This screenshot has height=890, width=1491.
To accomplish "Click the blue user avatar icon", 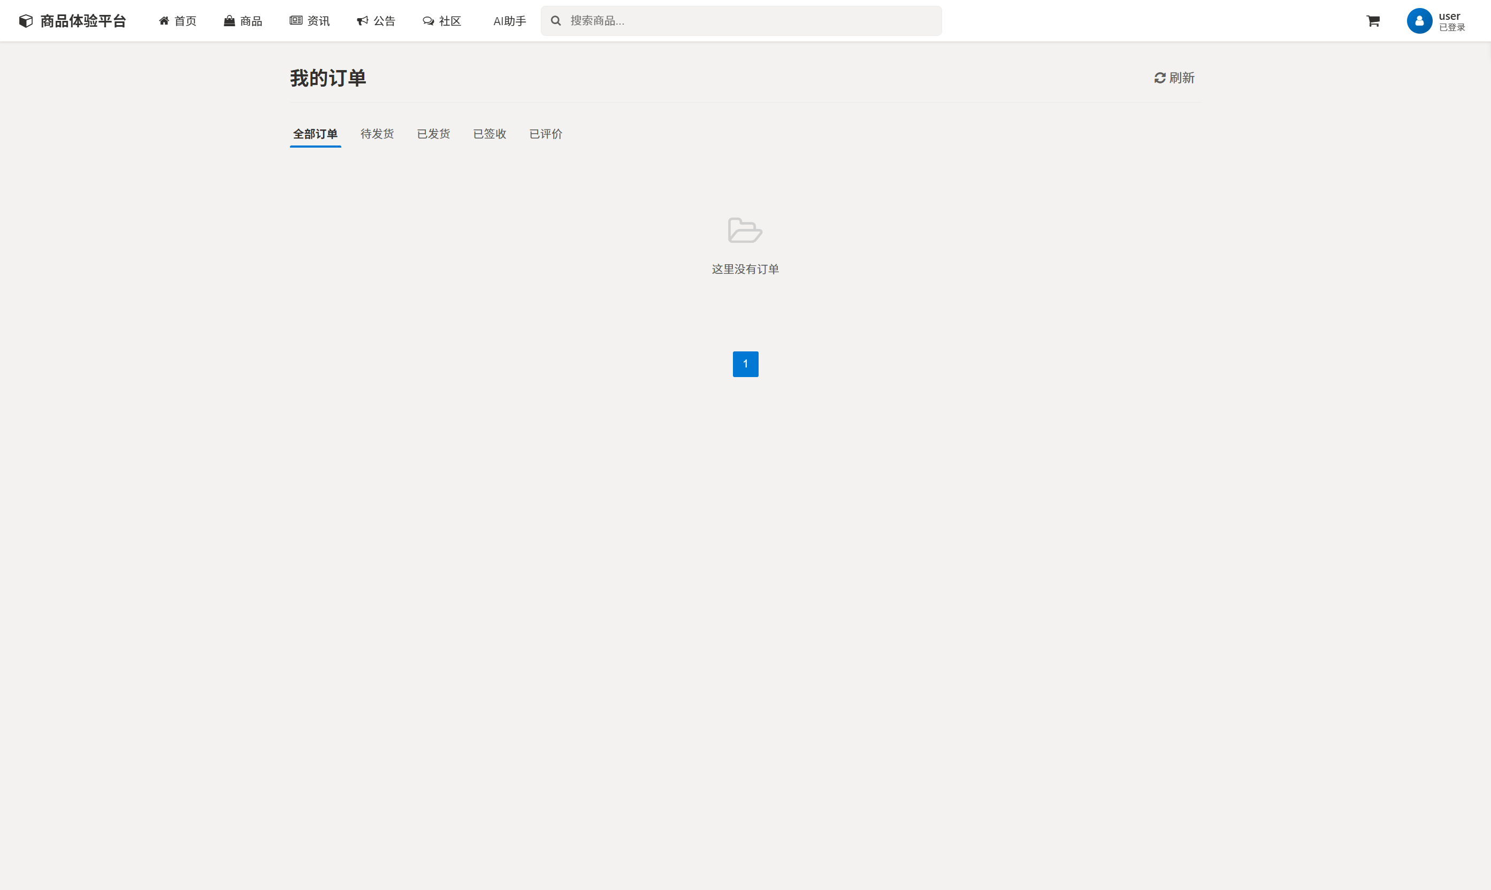I will point(1419,21).
